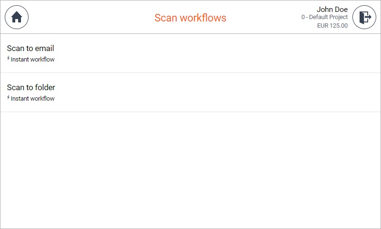Select Instant workflow label below Scan to email
Image resolution: width=381 pixels, height=229 pixels.
32,59
